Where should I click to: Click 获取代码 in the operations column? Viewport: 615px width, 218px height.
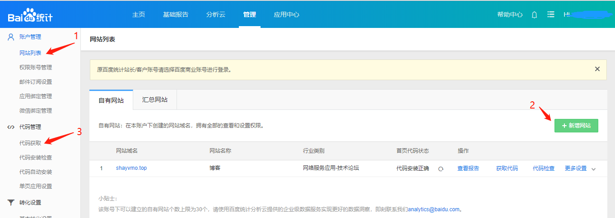(x=507, y=168)
